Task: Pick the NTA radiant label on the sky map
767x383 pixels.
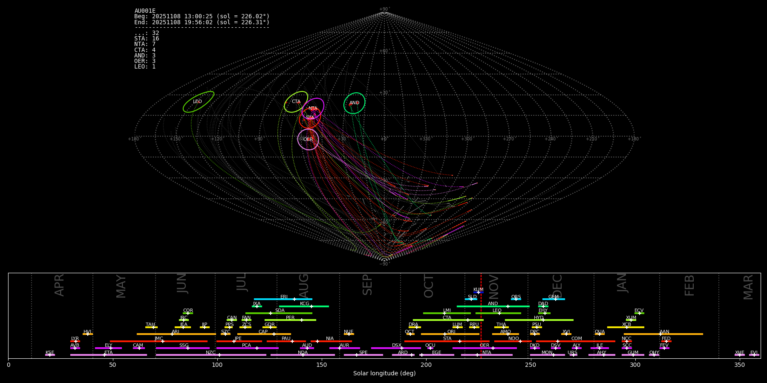Action: (313, 109)
